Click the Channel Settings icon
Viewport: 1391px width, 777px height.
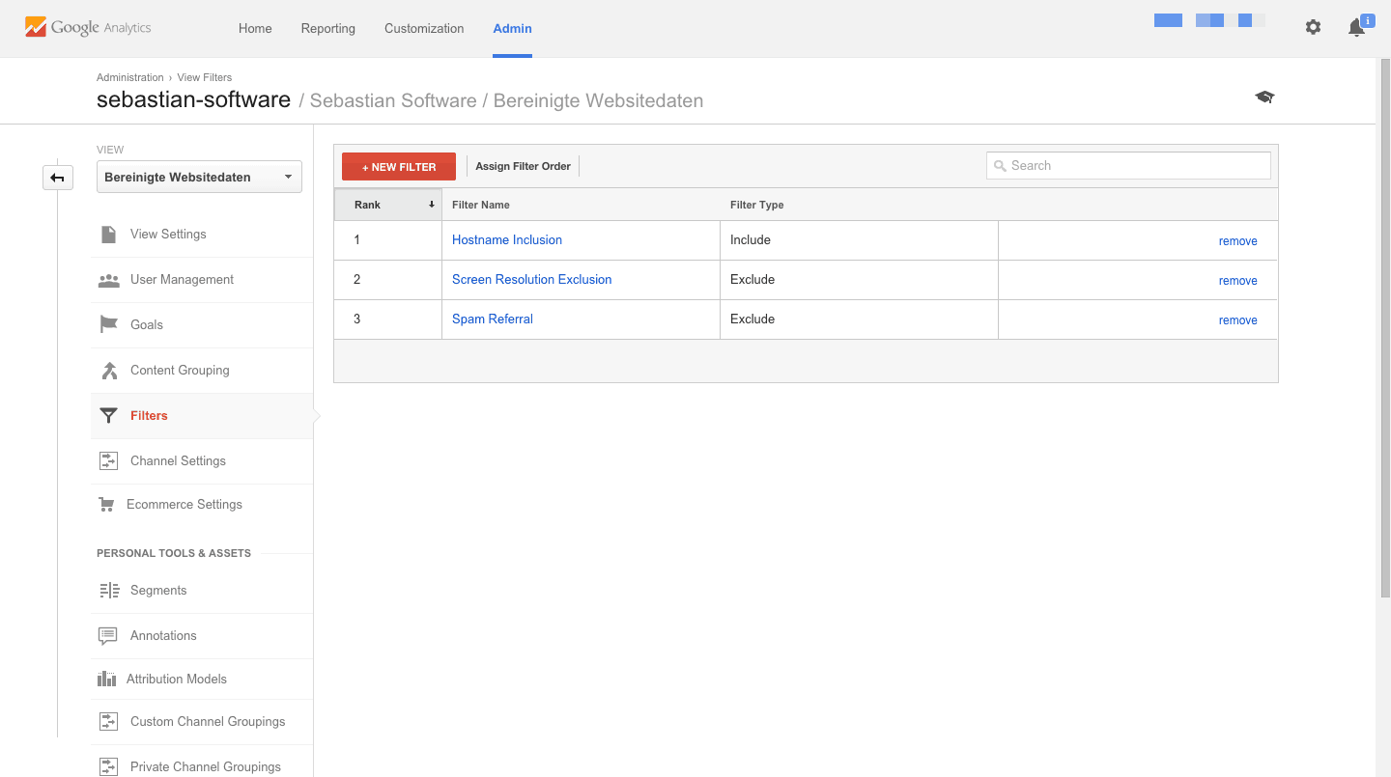[x=109, y=461]
